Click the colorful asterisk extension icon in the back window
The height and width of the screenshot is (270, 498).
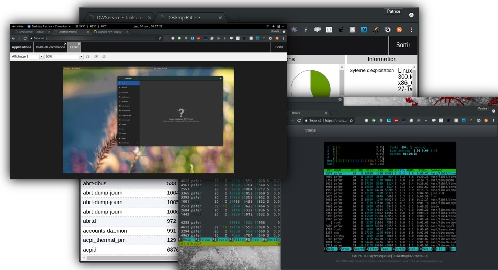pos(294,30)
